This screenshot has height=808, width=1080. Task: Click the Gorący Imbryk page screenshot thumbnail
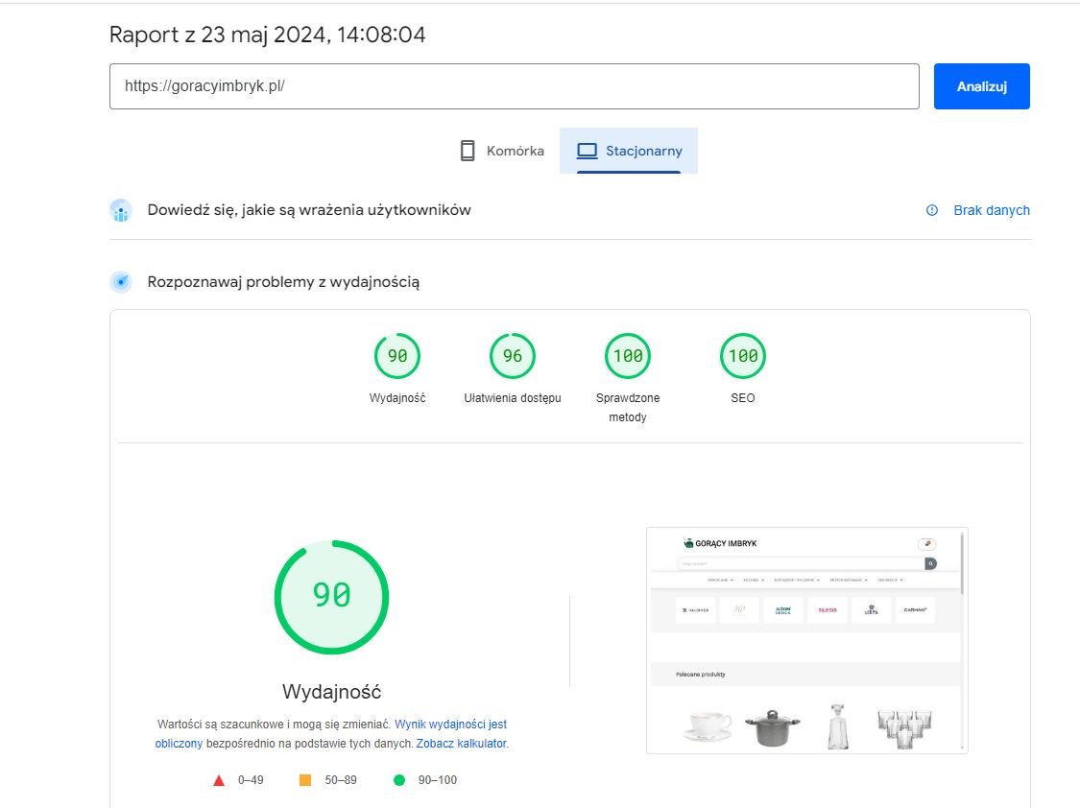[806, 640]
